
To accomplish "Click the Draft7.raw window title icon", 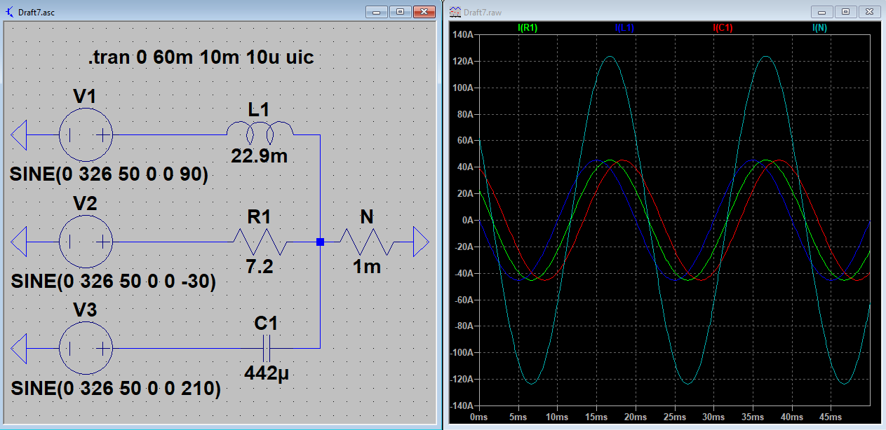I will tap(455, 12).
